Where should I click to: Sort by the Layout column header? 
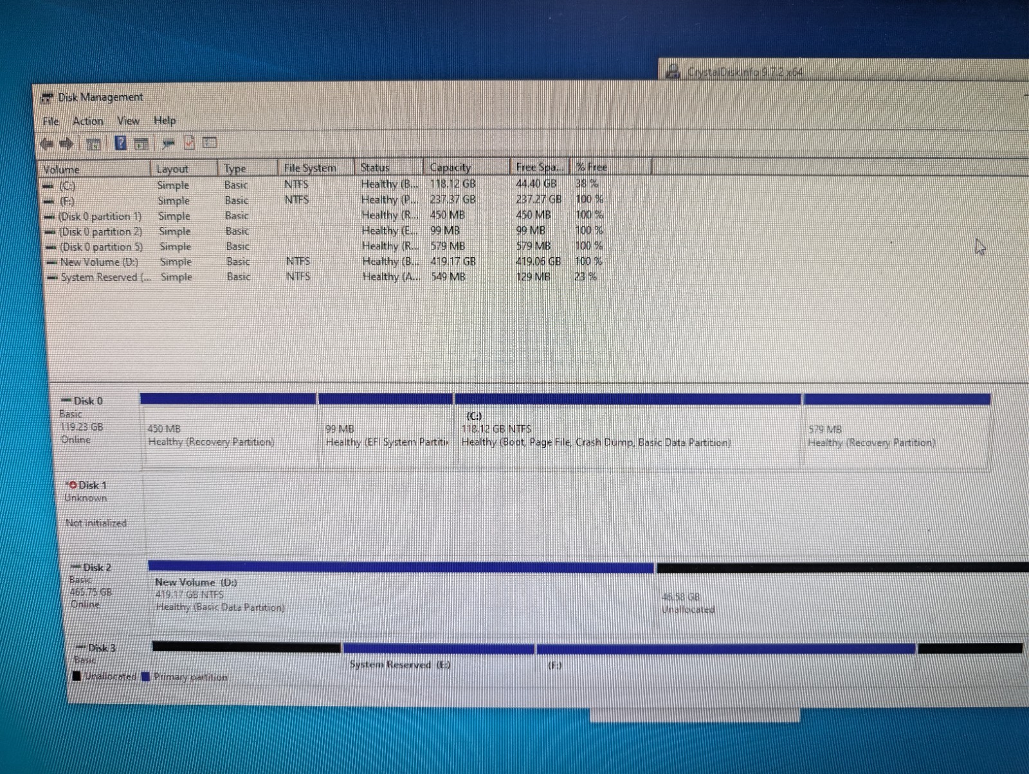point(185,168)
